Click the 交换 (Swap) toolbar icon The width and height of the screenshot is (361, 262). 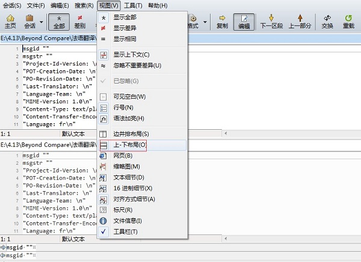pos(327,22)
